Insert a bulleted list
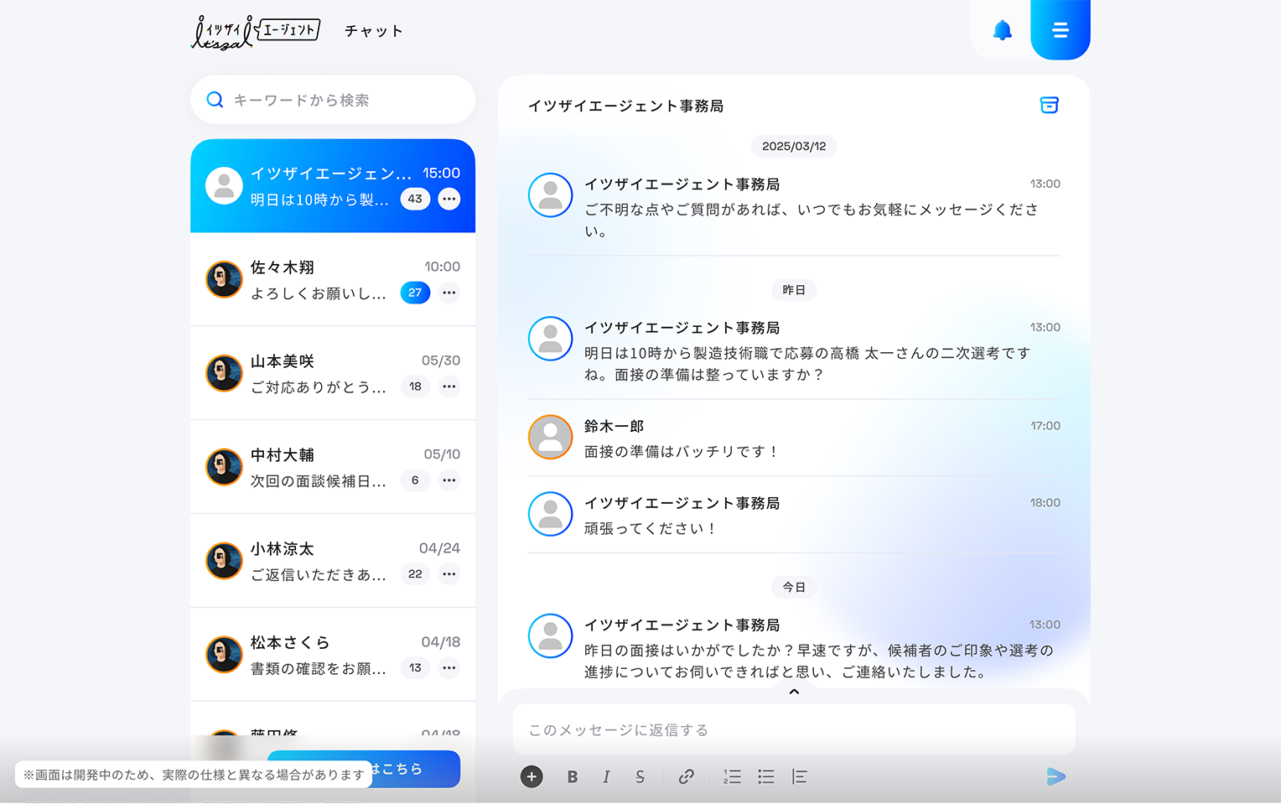Image resolution: width=1281 pixels, height=804 pixels. tap(765, 777)
